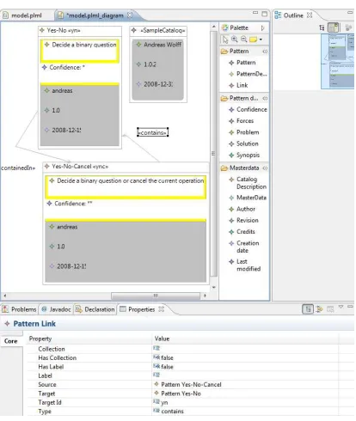Select the Yes-No «yn» pattern header

tap(80, 31)
